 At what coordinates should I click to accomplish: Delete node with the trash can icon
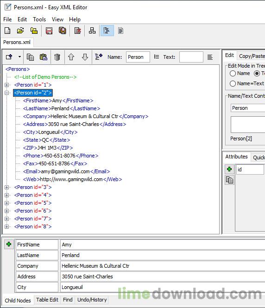click(x=57, y=57)
